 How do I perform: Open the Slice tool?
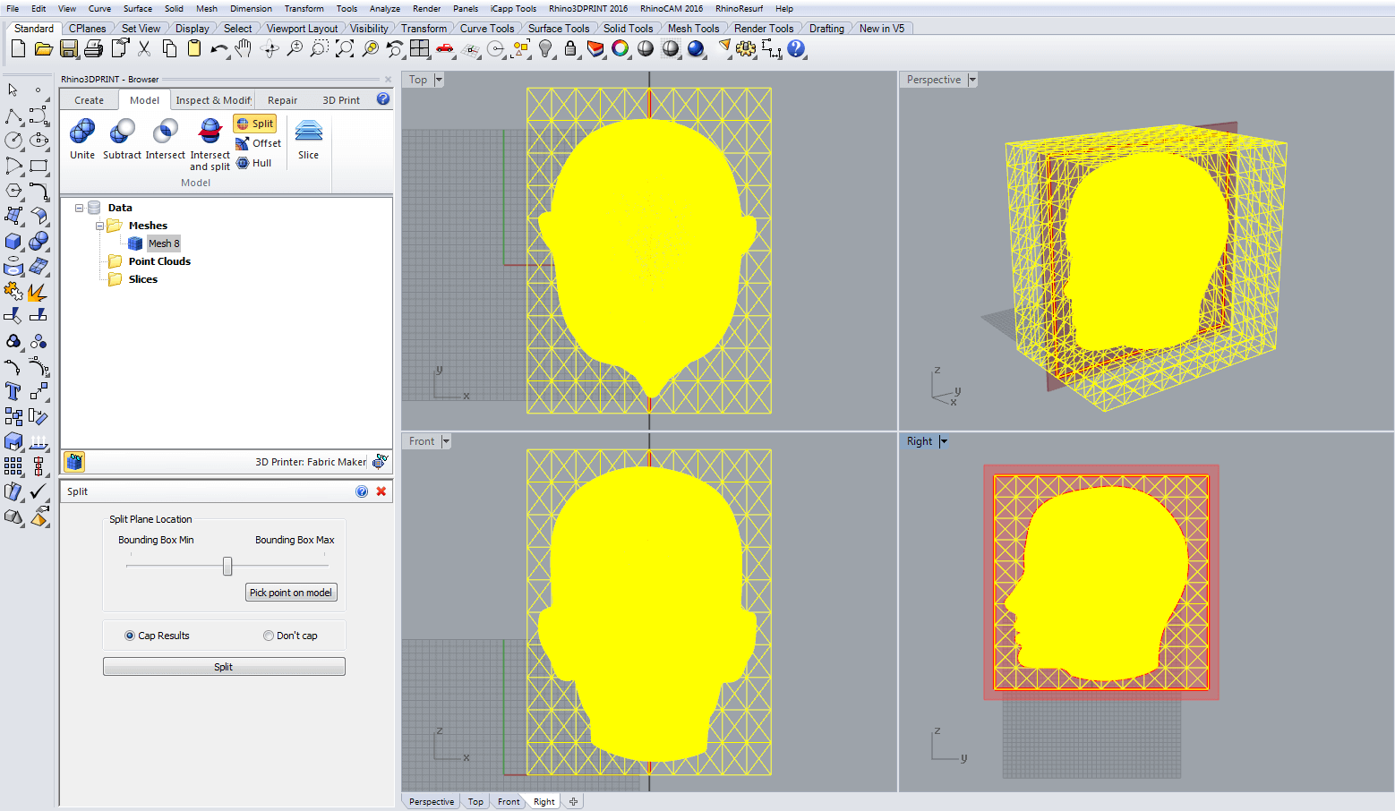click(308, 132)
